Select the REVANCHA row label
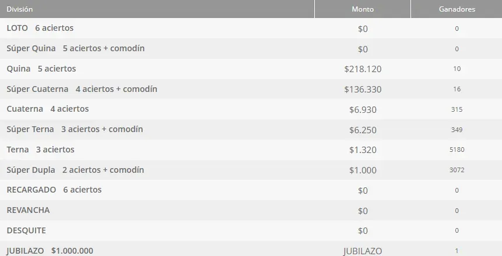Viewport: 502px width, 256px height. point(28,210)
